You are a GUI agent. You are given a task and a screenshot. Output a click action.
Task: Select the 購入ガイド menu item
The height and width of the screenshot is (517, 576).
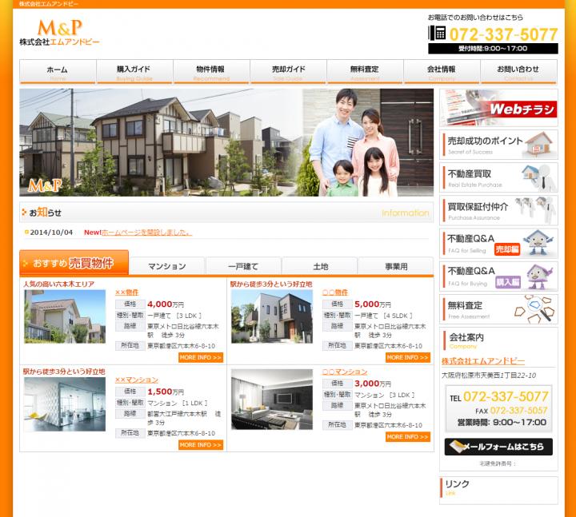pos(134,72)
